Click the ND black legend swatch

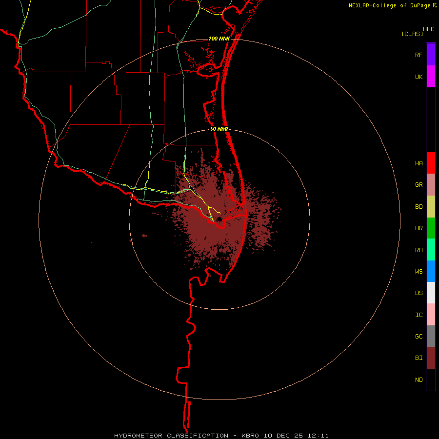coord(431,379)
